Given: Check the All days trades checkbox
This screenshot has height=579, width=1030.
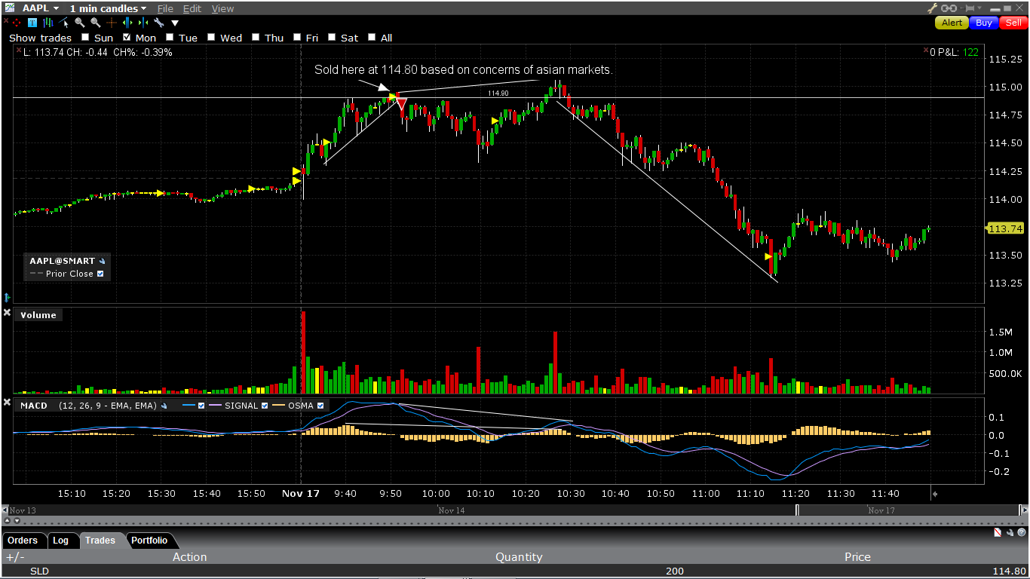Looking at the screenshot, I should pyautogui.click(x=372, y=37).
